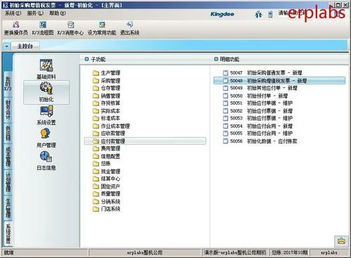Open the 系统(S) menu
The height and width of the screenshot is (258, 351).
coord(13,13)
